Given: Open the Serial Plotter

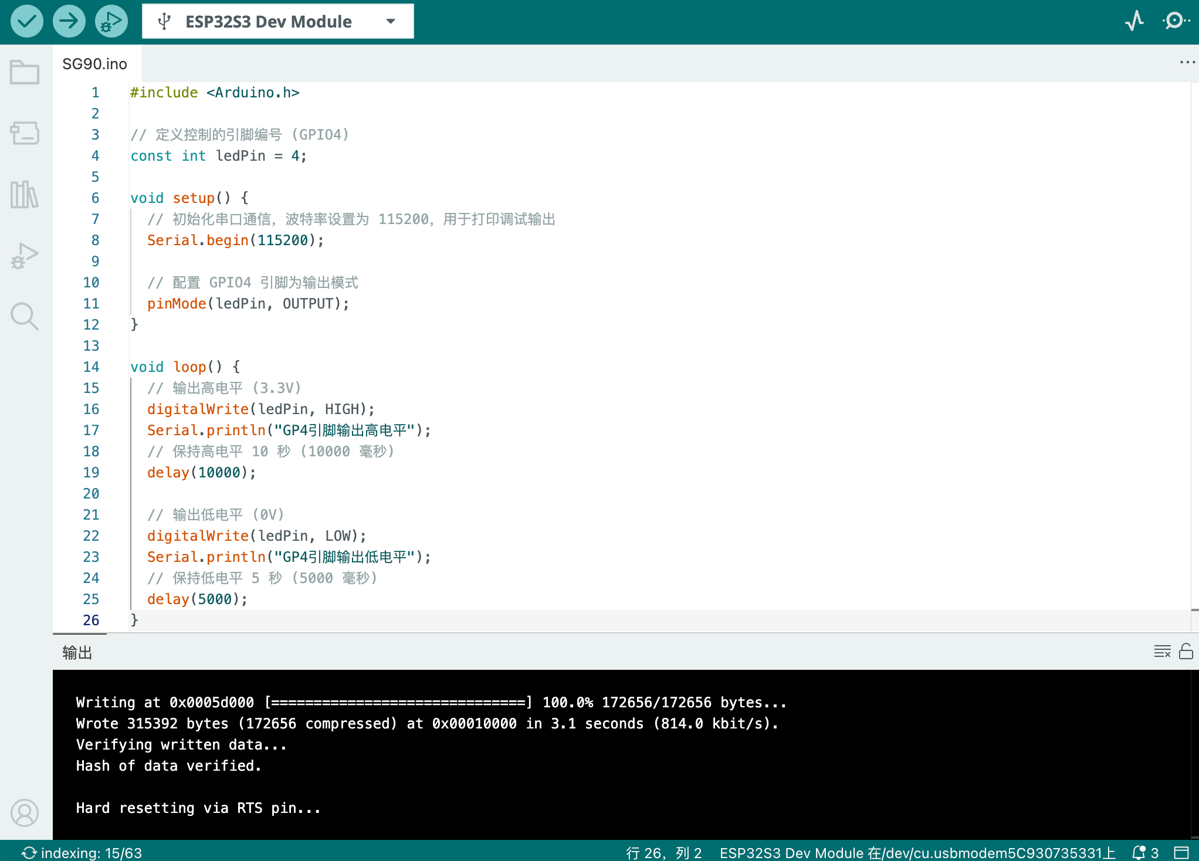Looking at the screenshot, I should pyautogui.click(x=1134, y=21).
